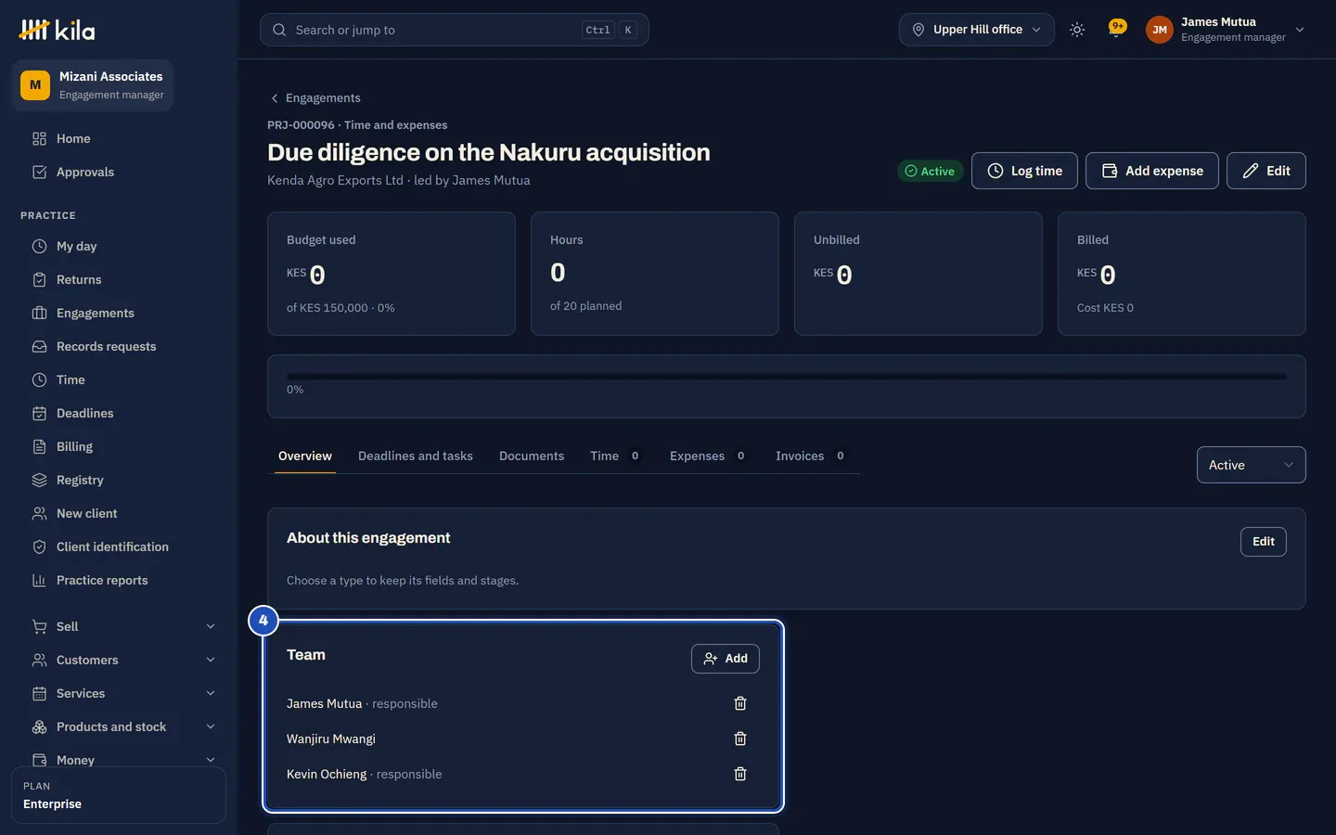Select the Overview tab
The image size is (1336, 835).
click(305, 456)
